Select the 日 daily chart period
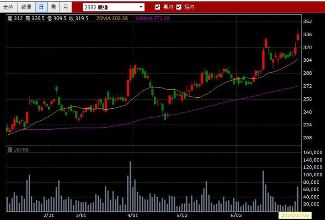The width and height of the screenshot is (325, 220). [41, 7]
